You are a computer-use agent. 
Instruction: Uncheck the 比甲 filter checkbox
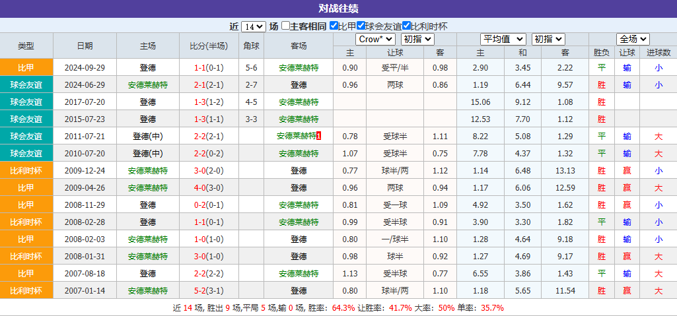pyautogui.click(x=334, y=26)
